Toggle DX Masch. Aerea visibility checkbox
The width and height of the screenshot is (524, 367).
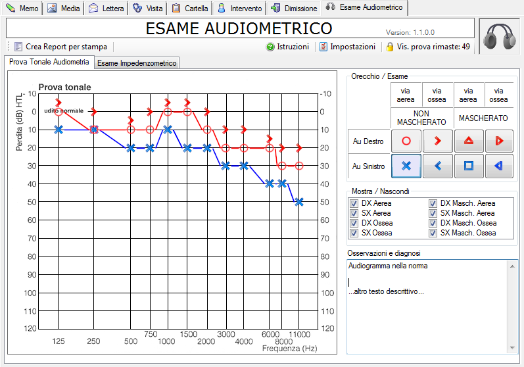click(433, 204)
